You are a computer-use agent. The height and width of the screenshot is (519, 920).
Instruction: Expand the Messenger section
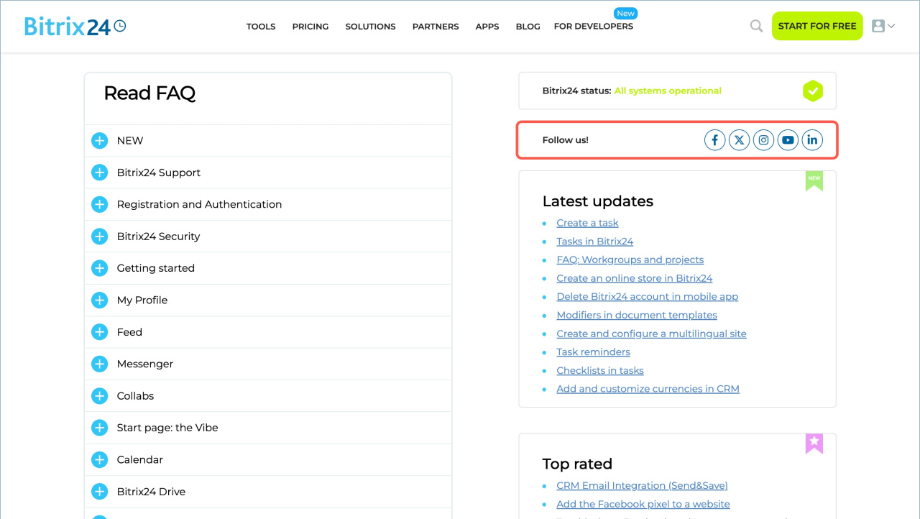(99, 364)
